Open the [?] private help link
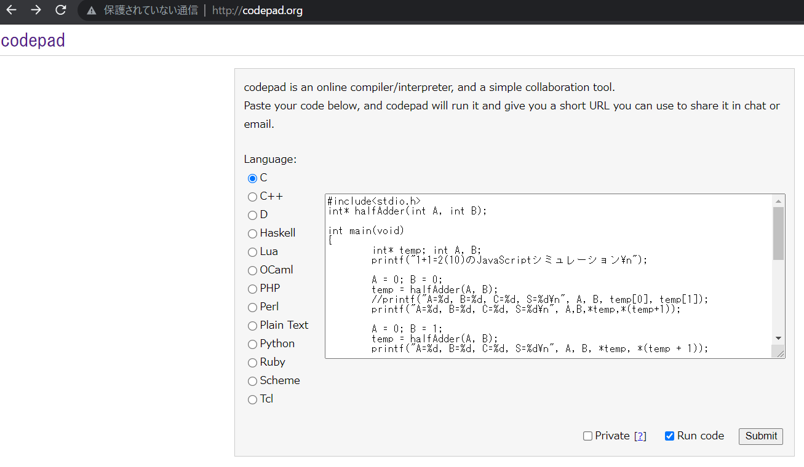 (x=640, y=436)
